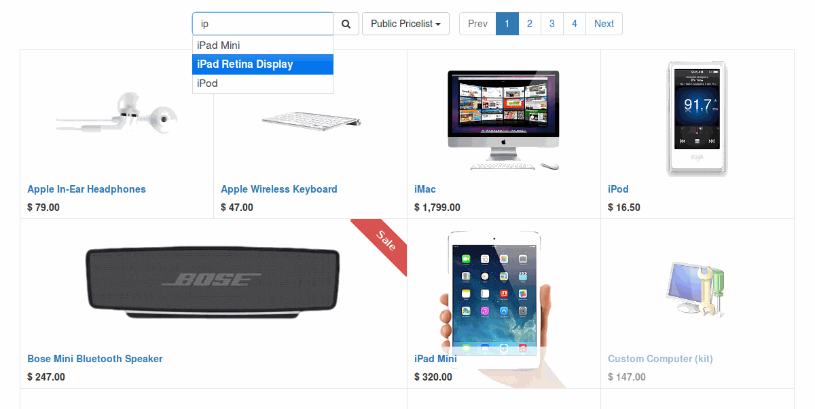Viewport: 815px width, 409px height.
Task: Select iPad Mini from autocomplete suggestions
Action: (263, 45)
